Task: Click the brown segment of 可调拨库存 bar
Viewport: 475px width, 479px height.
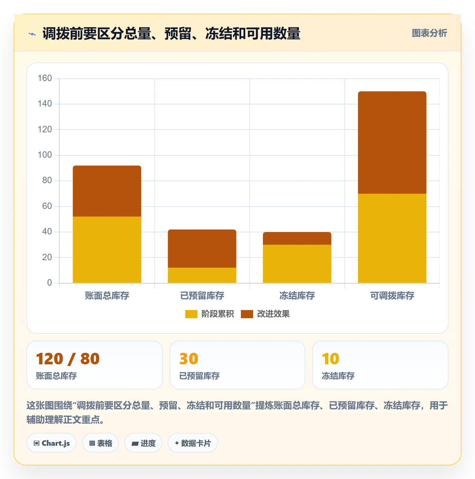Action: click(x=392, y=142)
